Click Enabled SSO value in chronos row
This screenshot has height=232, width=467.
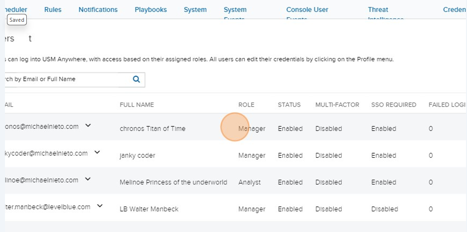coord(384,128)
